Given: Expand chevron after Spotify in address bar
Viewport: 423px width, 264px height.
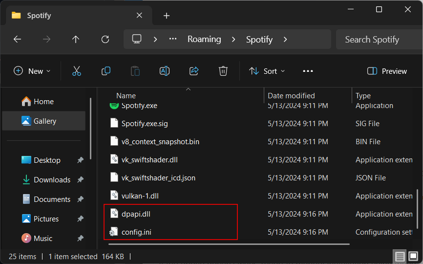Looking at the screenshot, I should pos(285,40).
